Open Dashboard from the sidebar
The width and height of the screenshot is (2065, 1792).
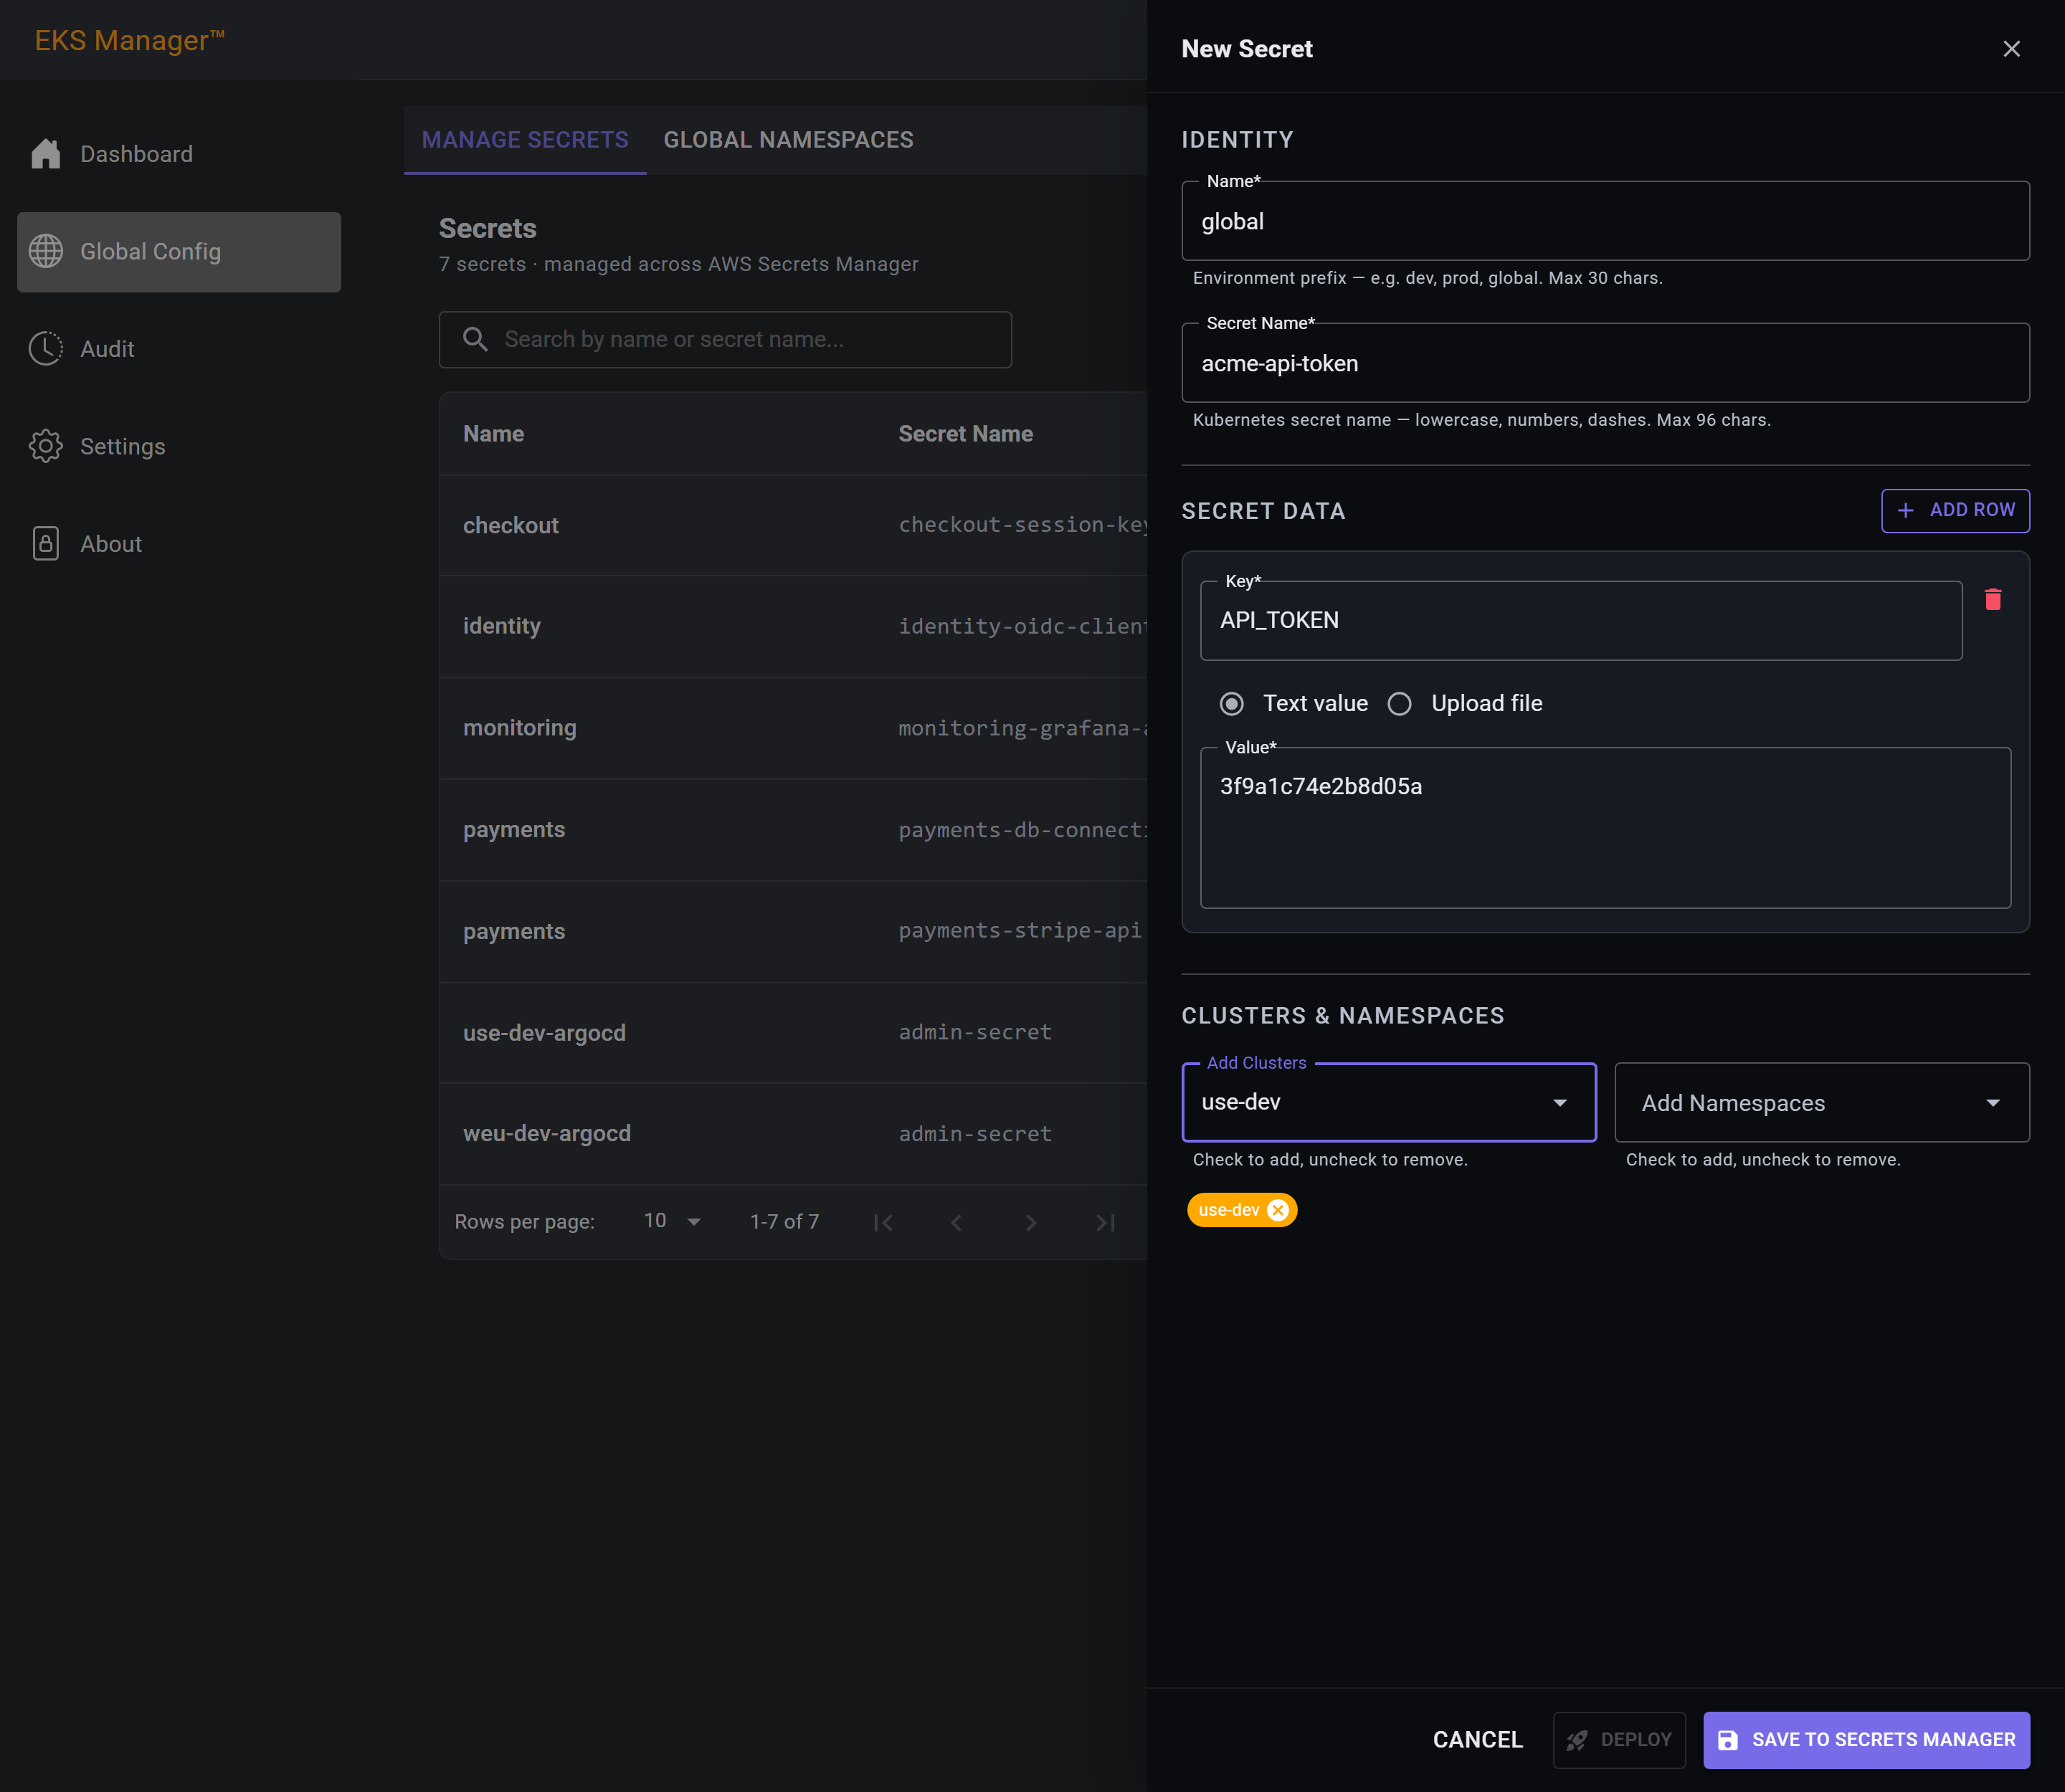click(179, 154)
